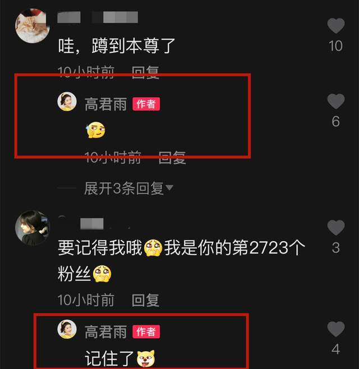Open the dark-haired avatar of the second commenter
This screenshot has height=369, width=359.
[33, 228]
